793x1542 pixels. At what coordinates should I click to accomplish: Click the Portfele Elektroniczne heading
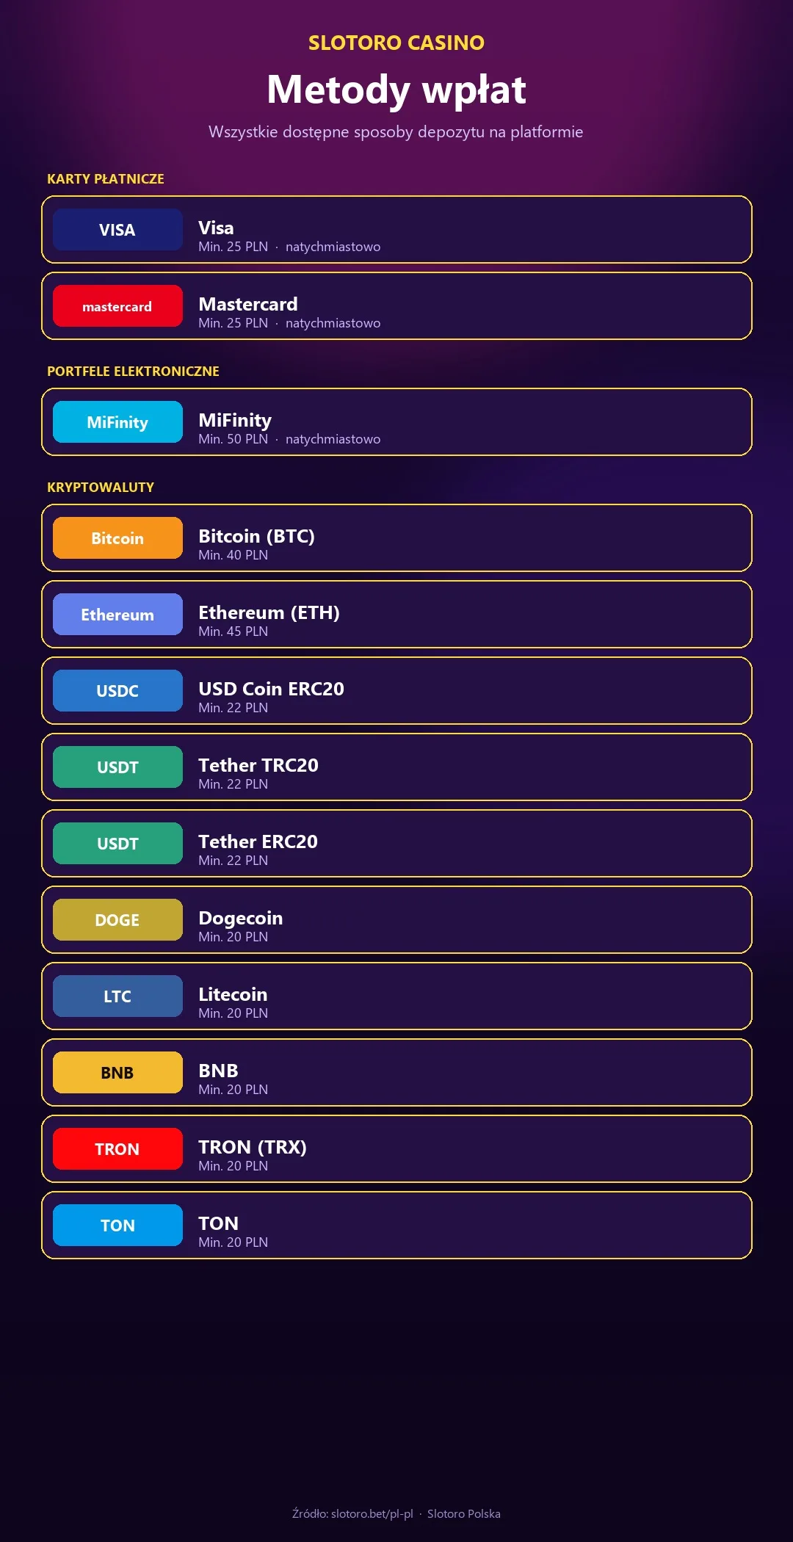pos(133,372)
